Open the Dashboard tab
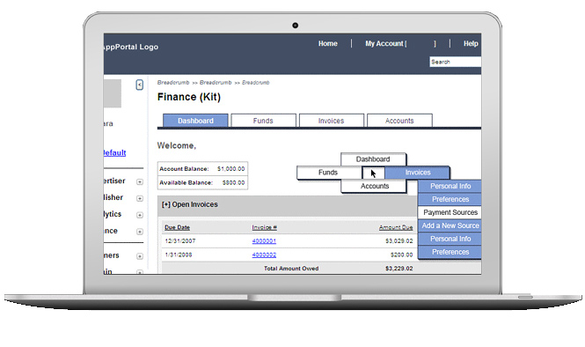Viewport: 585px width, 347px height. tap(195, 121)
